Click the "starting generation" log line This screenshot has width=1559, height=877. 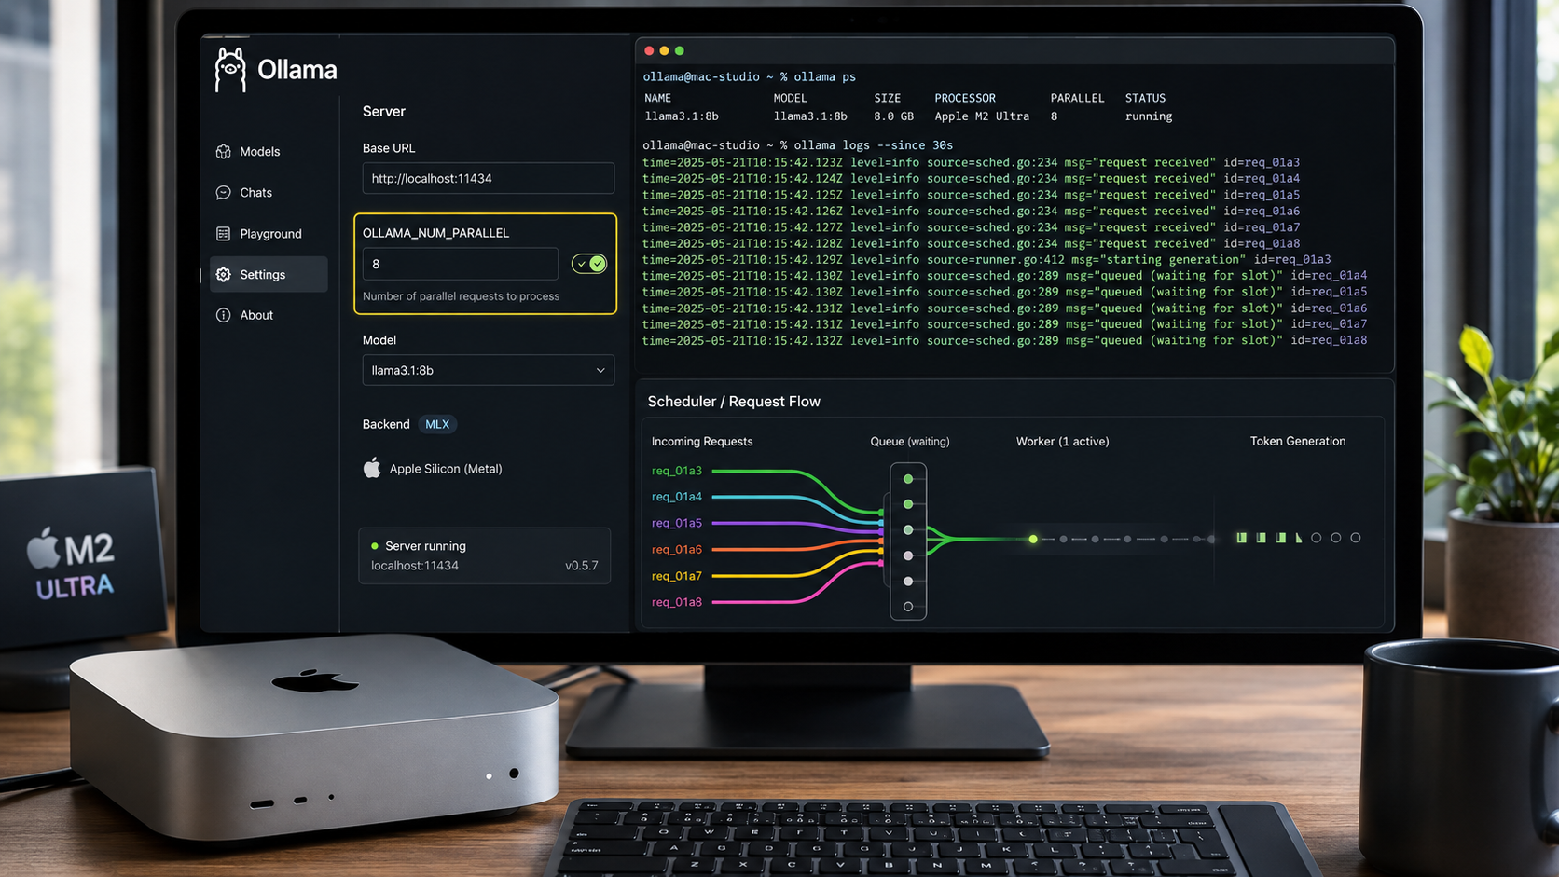[x=986, y=260]
